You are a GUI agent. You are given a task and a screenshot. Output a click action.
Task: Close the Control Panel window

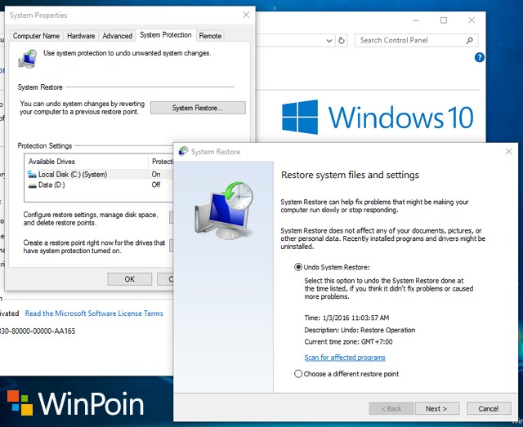tap(472, 20)
